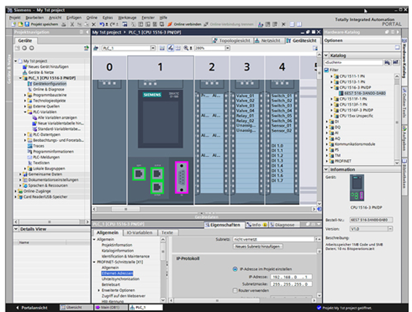
Task: Open the Subnetz dropdown list
Action: [x=317, y=239]
